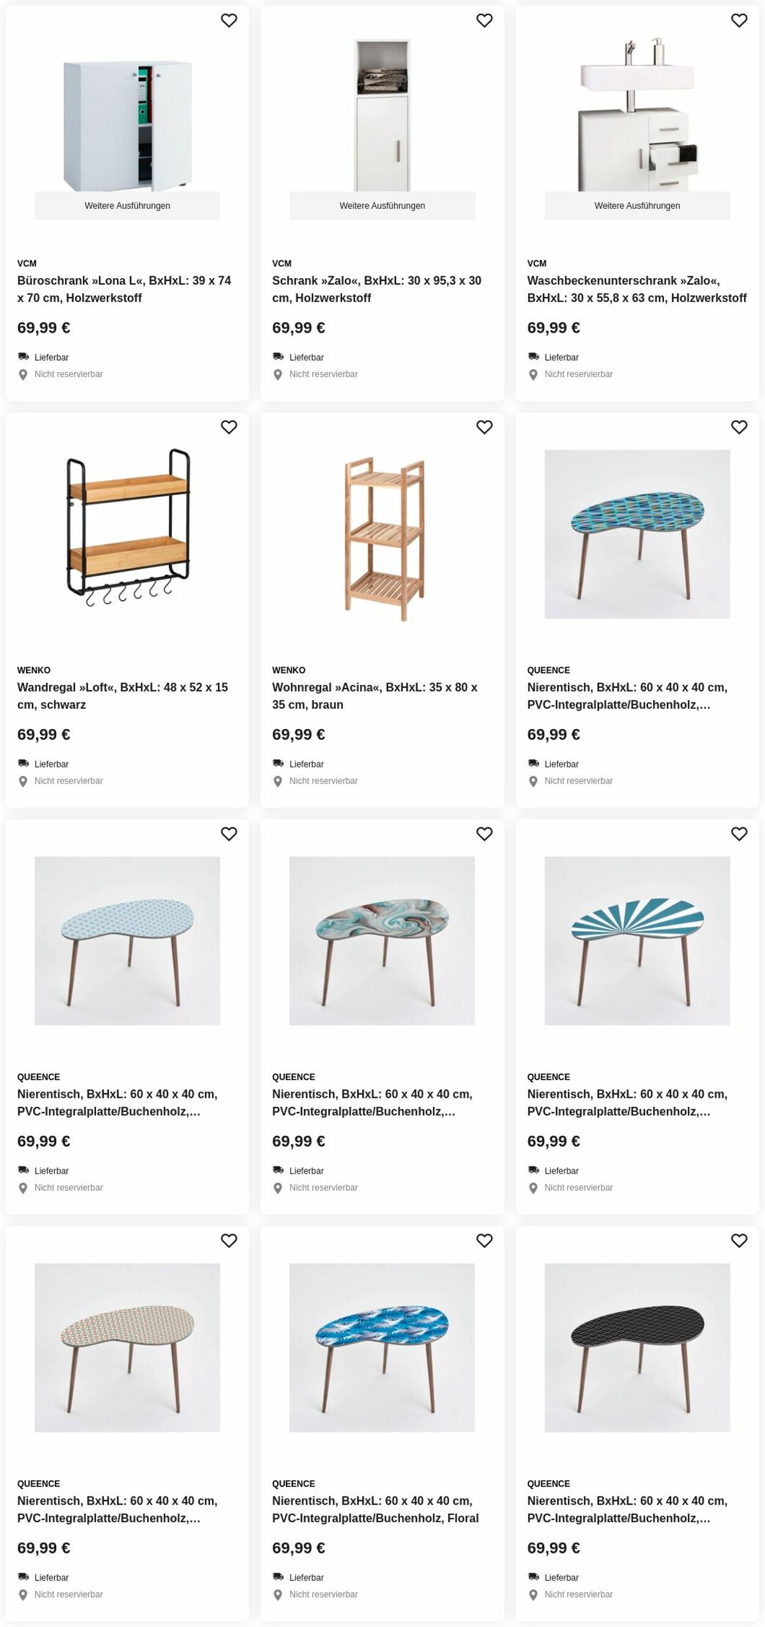Toggle heart on Floral Nierentisch card

tap(484, 1241)
